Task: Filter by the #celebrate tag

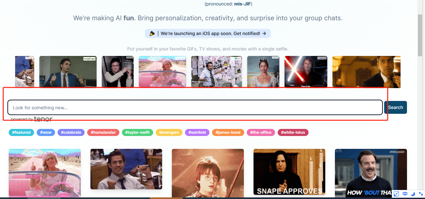Action: point(71,132)
